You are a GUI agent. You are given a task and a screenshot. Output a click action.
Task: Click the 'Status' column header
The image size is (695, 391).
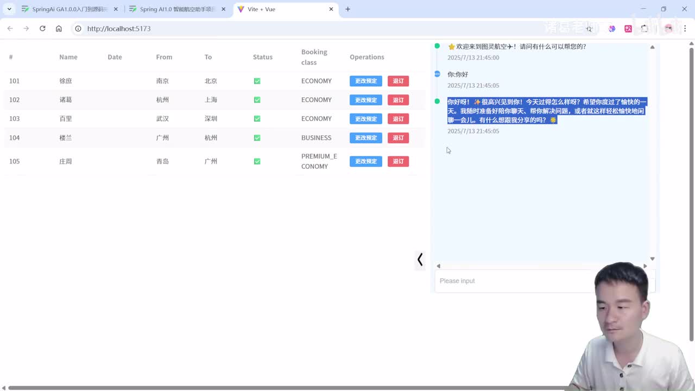(x=263, y=57)
